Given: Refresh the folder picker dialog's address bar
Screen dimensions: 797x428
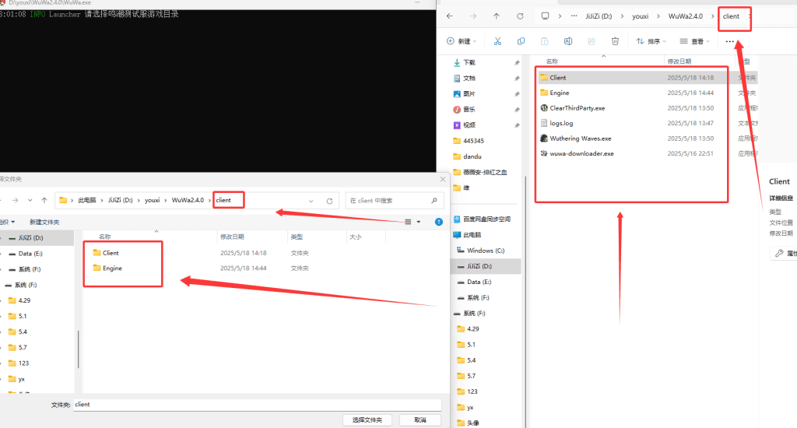Looking at the screenshot, I should [329, 201].
